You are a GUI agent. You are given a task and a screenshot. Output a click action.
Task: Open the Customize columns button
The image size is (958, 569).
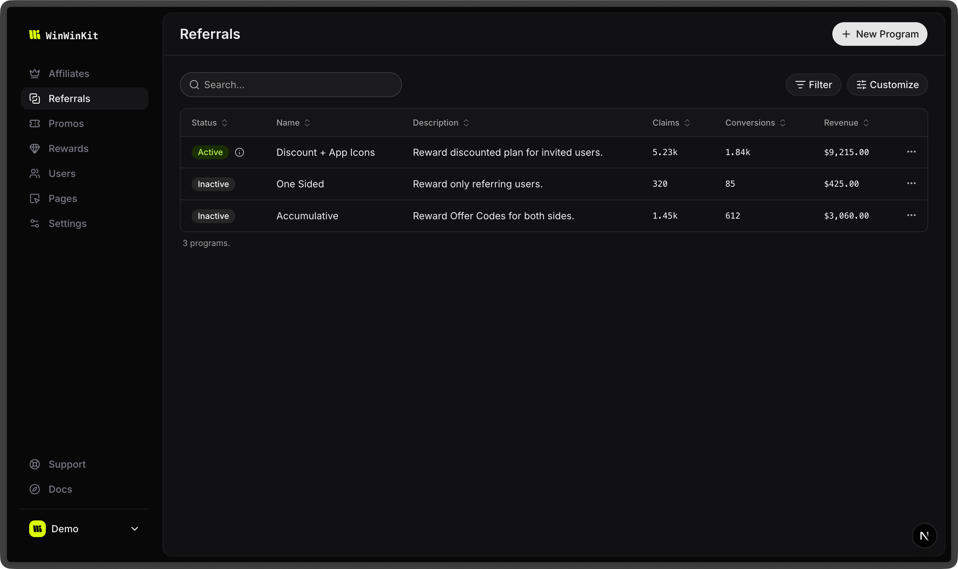(x=887, y=84)
